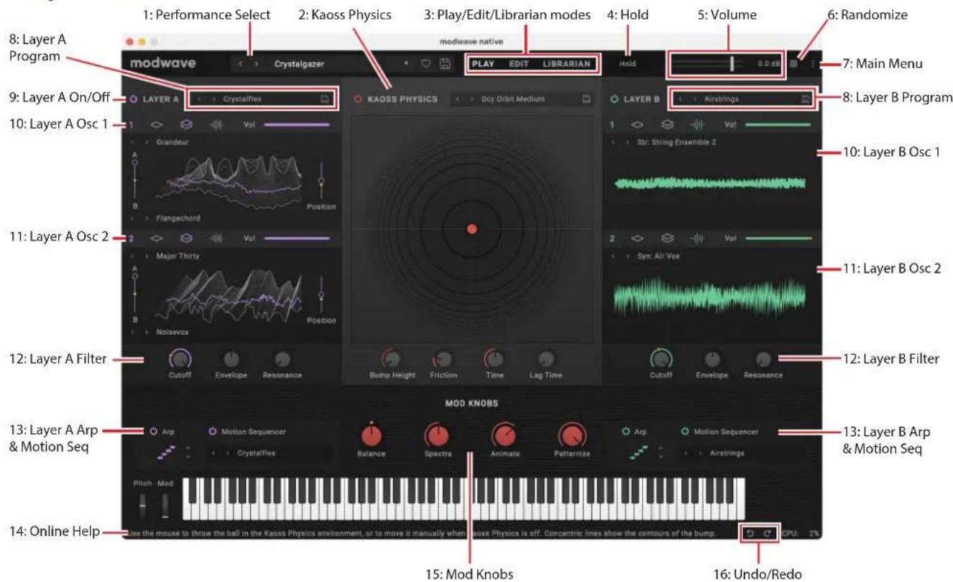
Task: Save the Airstrings Layer B program
Action: 806,98
